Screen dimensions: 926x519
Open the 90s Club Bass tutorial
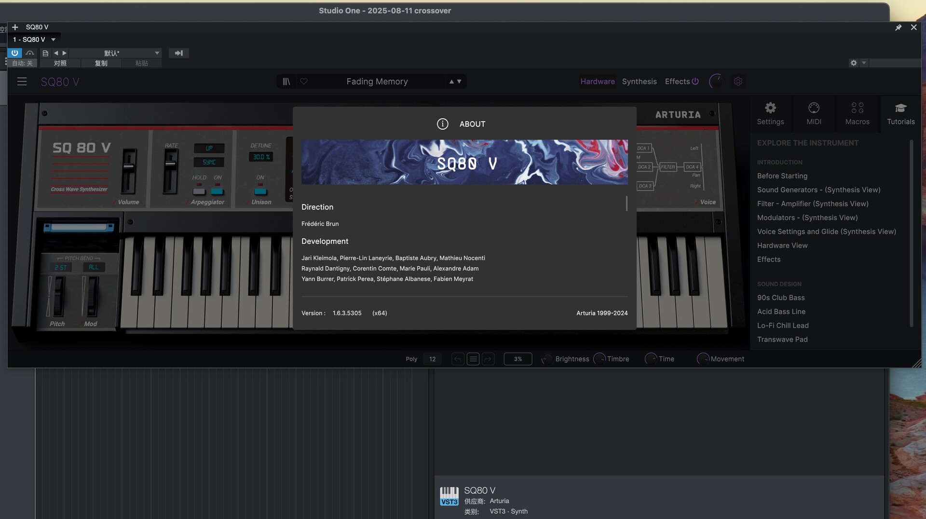point(780,298)
